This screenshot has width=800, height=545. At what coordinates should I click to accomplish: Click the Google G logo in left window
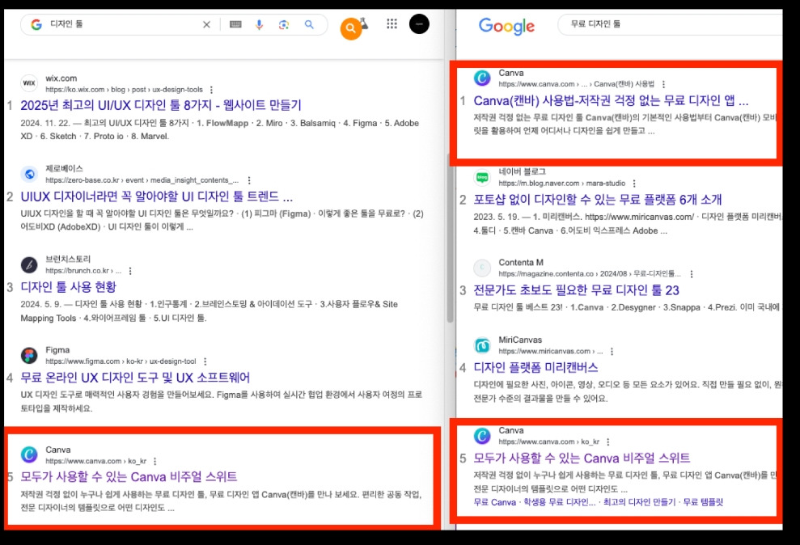click(x=36, y=24)
